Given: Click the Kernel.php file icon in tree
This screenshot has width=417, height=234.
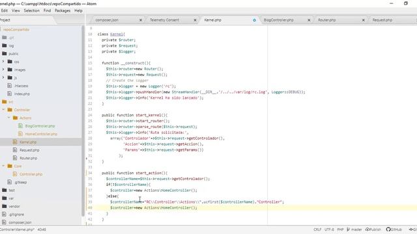Looking at the screenshot, I should tap(15, 142).
